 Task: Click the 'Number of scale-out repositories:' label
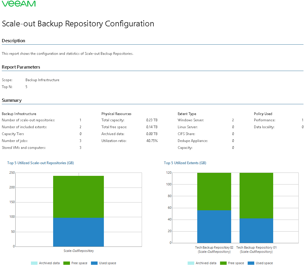(x=29, y=120)
